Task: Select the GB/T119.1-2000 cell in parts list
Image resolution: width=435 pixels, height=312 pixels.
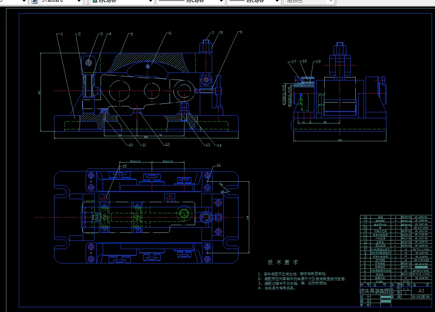Action: [421, 274]
